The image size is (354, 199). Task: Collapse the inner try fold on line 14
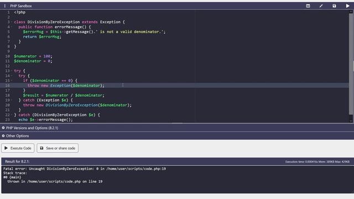pyautogui.click(x=12, y=76)
